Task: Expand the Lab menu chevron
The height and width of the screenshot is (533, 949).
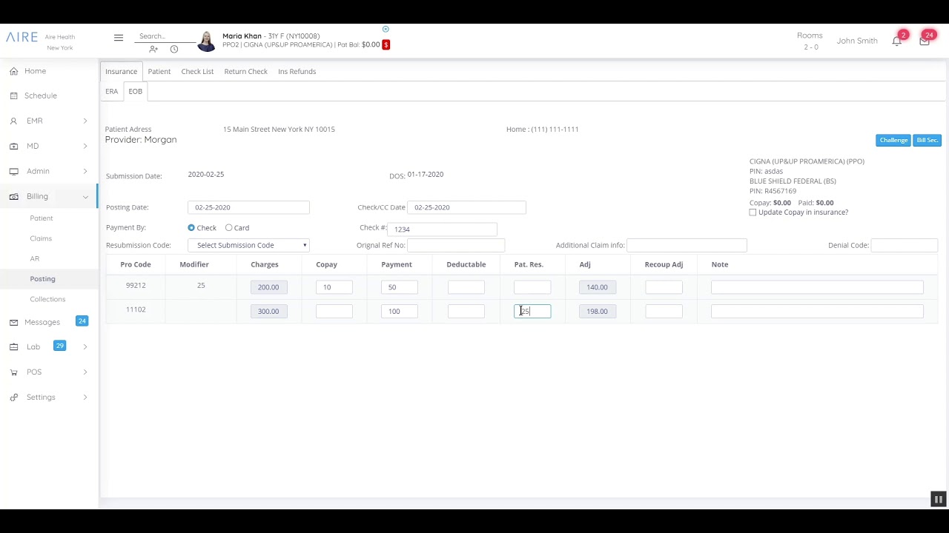Action: [x=85, y=346]
